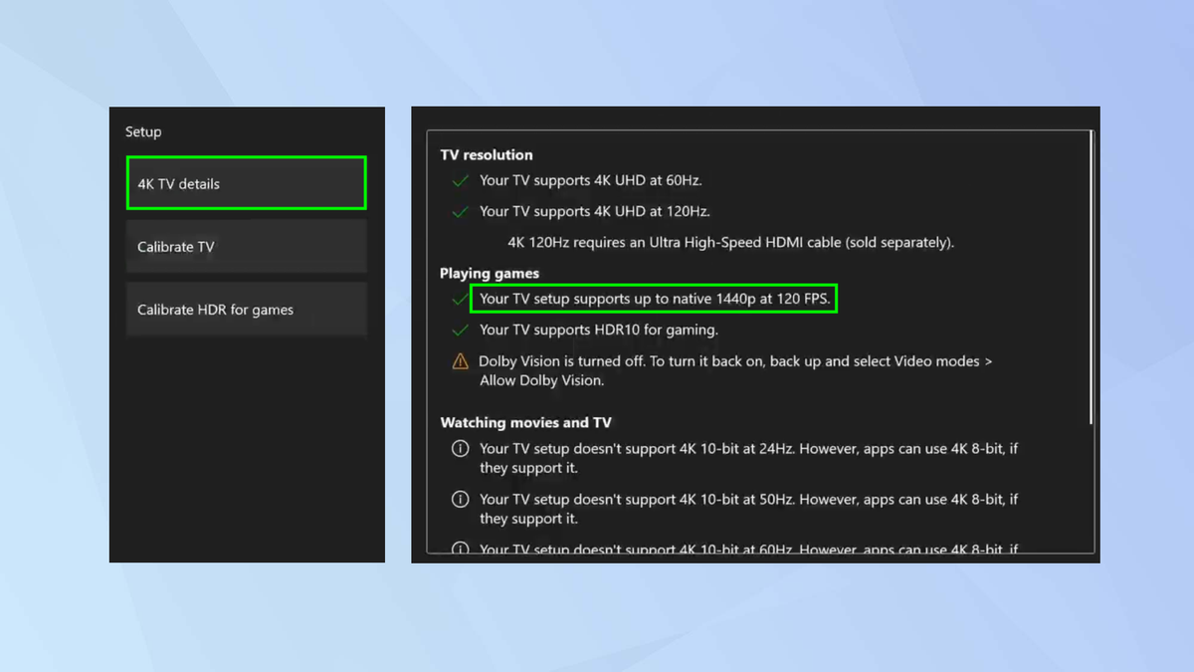Click the Watching movies and TV heading
The image size is (1194, 672).
526,422
